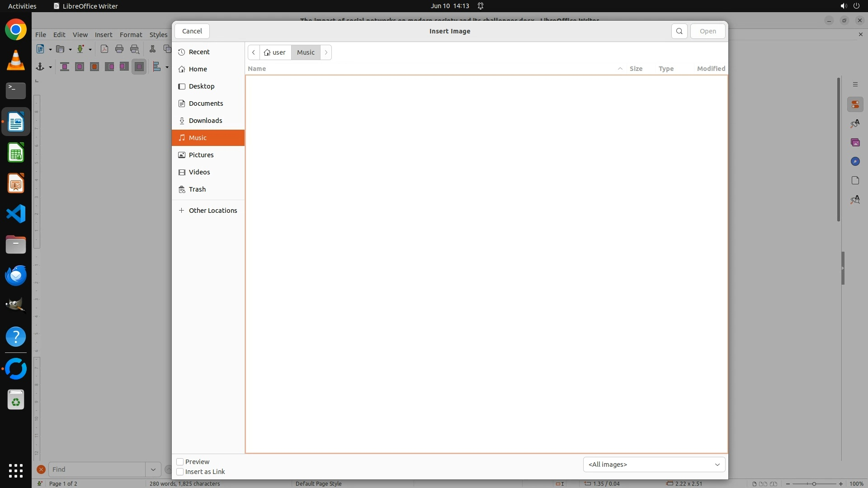Open the Insert menu

pyautogui.click(x=103, y=35)
